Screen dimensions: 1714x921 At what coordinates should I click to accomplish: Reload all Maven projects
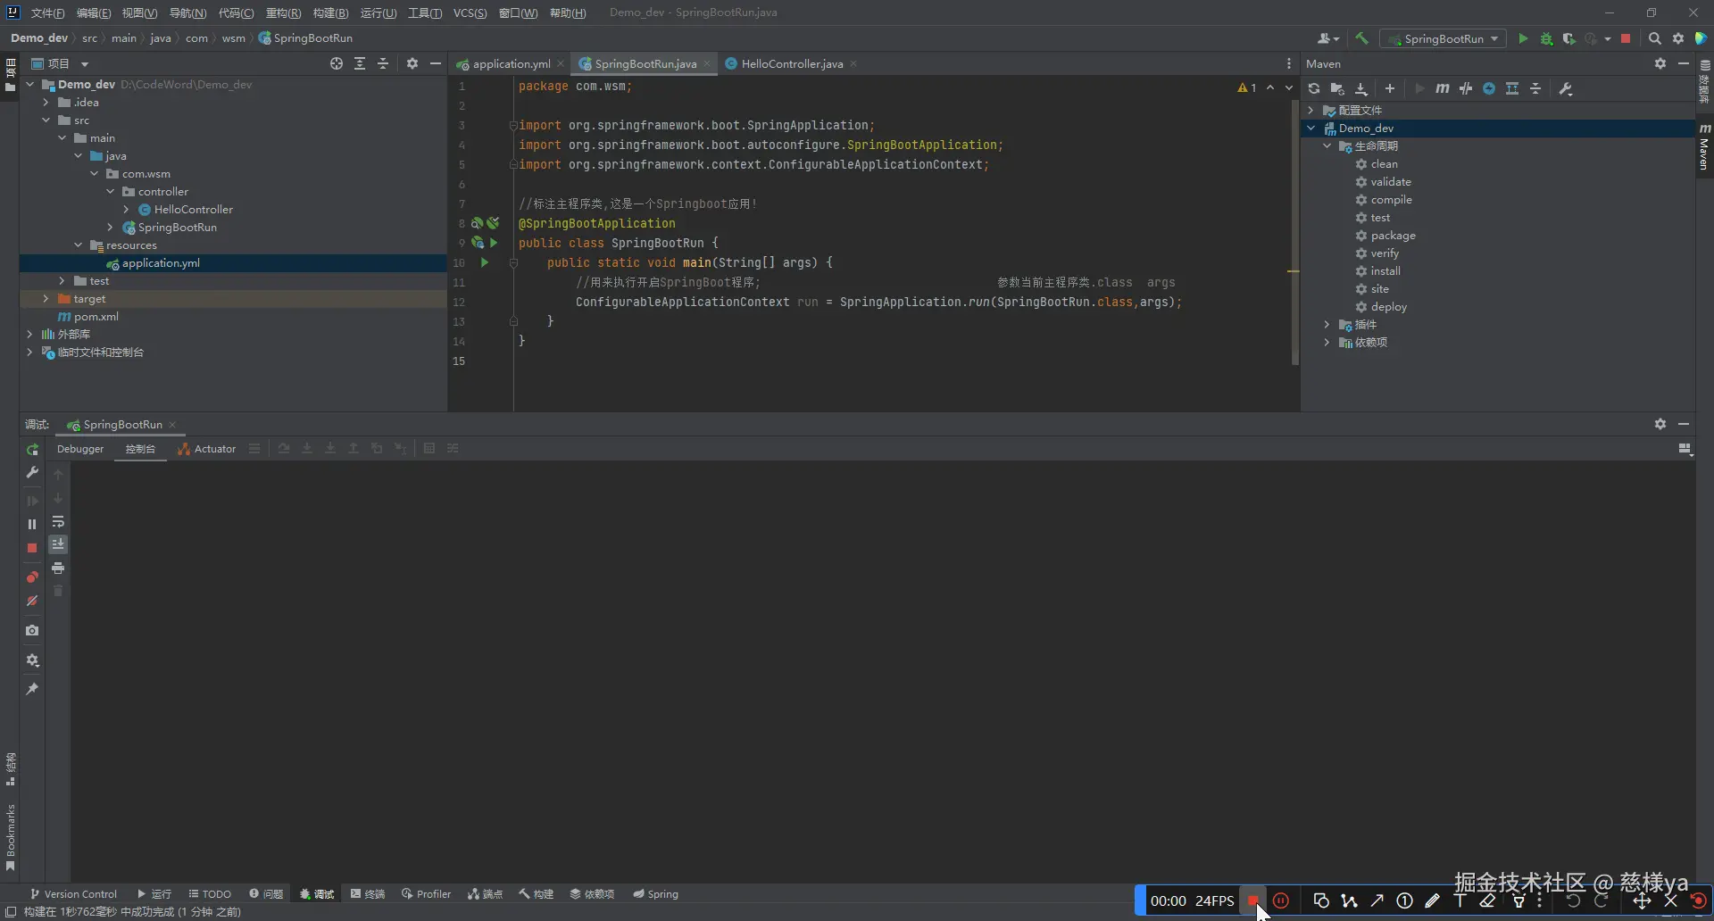(1314, 88)
